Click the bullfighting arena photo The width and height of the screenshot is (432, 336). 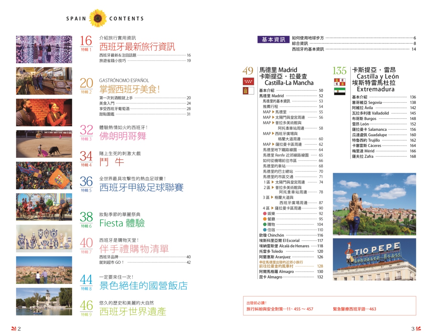pyautogui.click(x=44, y=144)
